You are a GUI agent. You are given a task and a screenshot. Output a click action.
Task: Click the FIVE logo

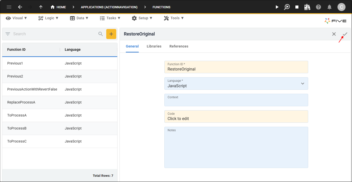point(335,21)
